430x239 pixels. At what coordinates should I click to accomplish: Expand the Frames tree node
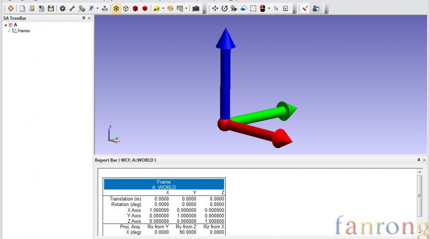point(9,30)
